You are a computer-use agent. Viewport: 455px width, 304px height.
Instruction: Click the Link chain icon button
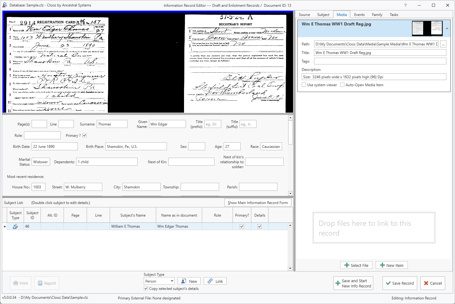pos(210,281)
